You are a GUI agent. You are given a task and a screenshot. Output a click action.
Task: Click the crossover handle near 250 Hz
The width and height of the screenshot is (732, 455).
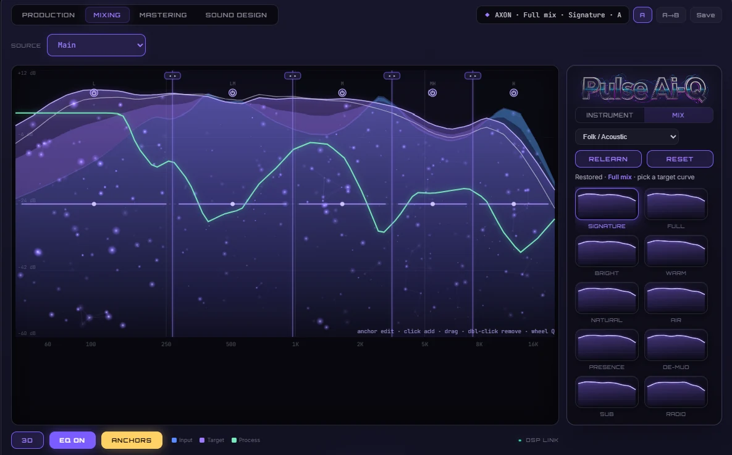tap(172, 75)
